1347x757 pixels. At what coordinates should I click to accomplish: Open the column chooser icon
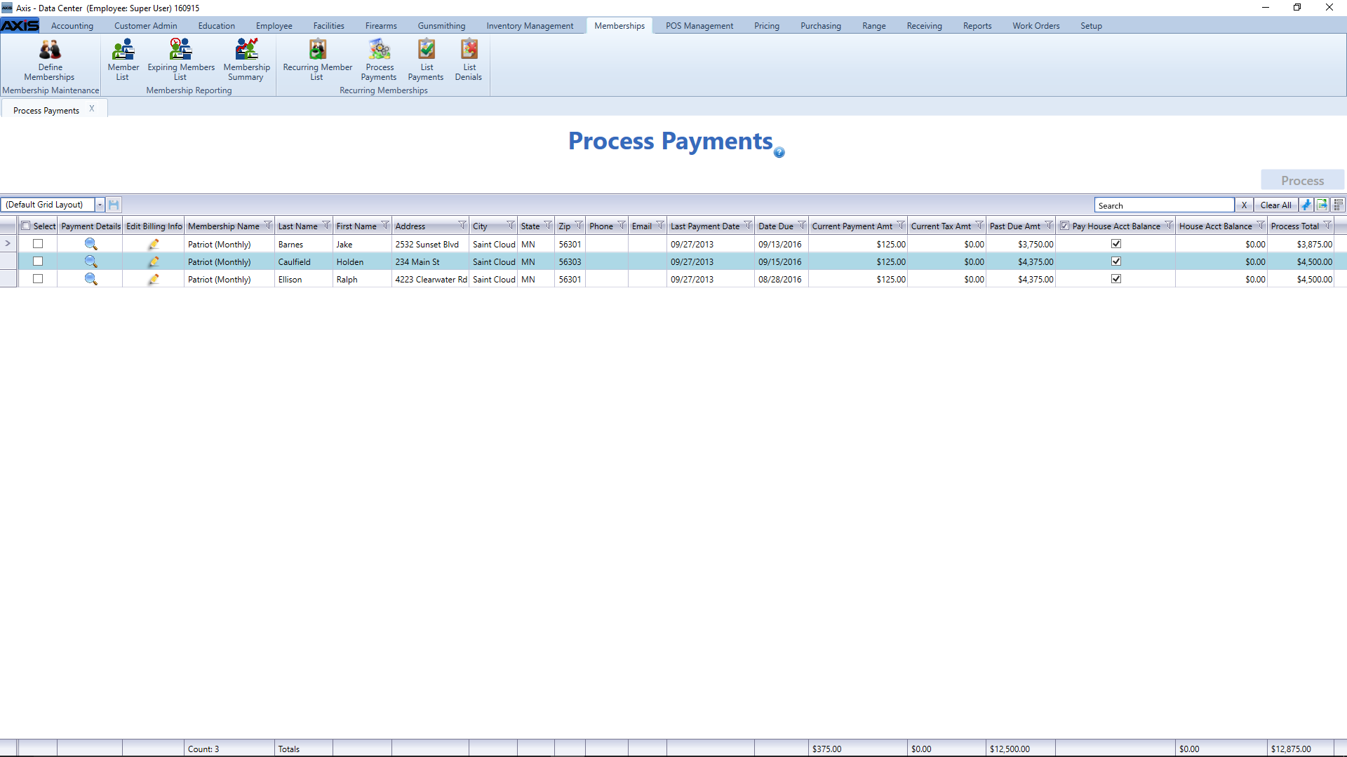(1339, 205)
